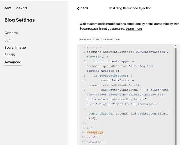Viewport: 185px width, 145px height.
Task: Click line number 10 in the gutter
Action: (x=83, y=133)
